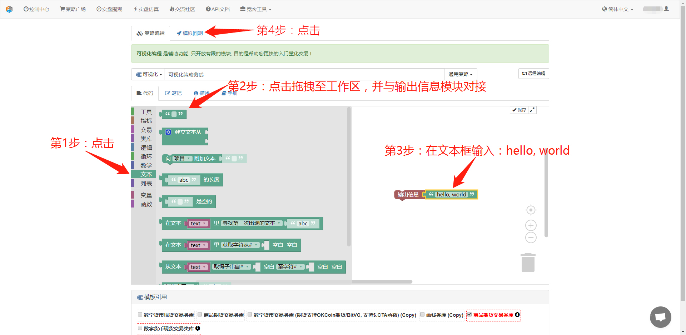Click the site logo in the top-left corner

(x=9, y=9)
